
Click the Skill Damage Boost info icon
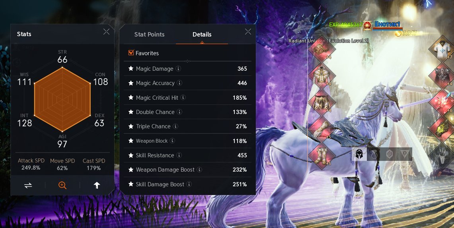[x=189, y=184]
